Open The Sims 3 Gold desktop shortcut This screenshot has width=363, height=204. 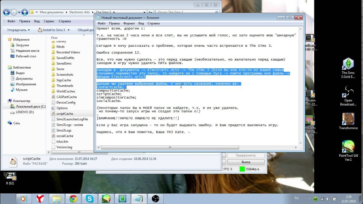point(348,68)
